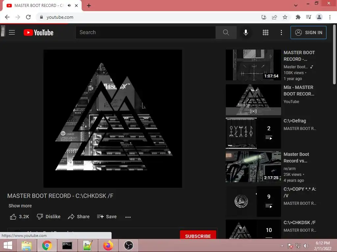Open the taskbar clock 6:12 PM
This screenshot has height=252, width=337.
323,246
